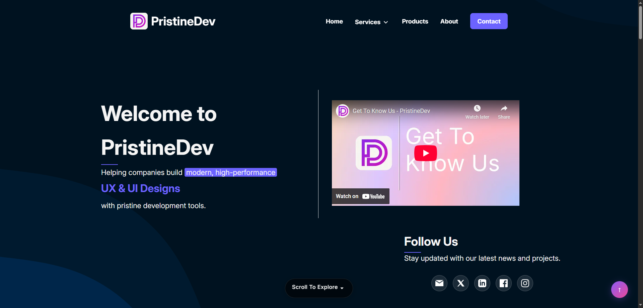Click the Share icon on the video
The image size is (643, 308).
click(x=504, y=111)
